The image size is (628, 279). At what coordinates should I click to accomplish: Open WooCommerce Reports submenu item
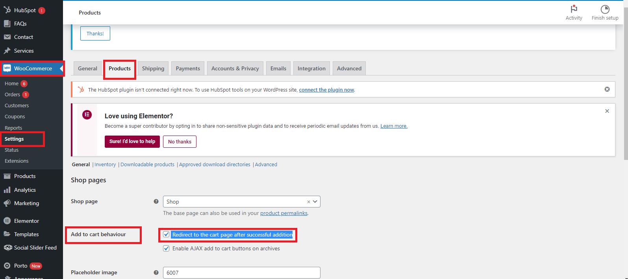pos(13,128)
